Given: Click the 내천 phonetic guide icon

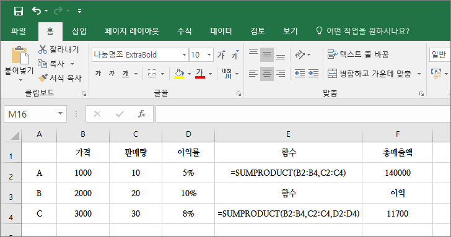Looking at the screenshot, I should (227, 74).
